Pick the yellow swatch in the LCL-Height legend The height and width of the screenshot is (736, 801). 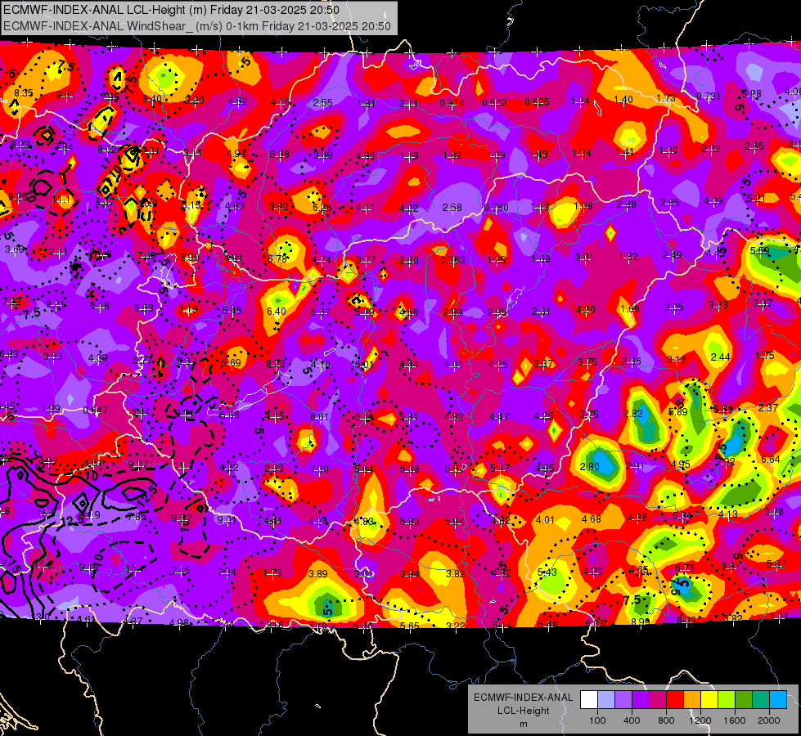pos(709,700)
